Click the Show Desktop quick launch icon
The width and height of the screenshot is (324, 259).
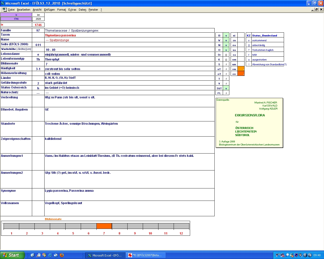click(56, 255)
